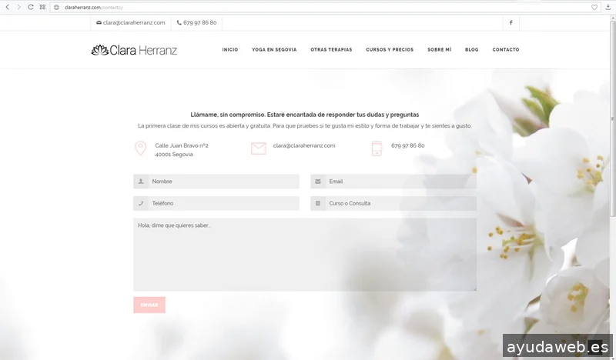Focus the Nombre input field
616x360 pixels.
pyautogui.click(x=216, y=182)
